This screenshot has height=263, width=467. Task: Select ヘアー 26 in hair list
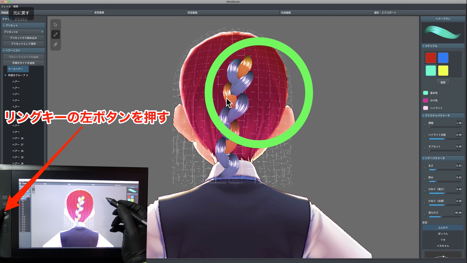pos(18,138)
